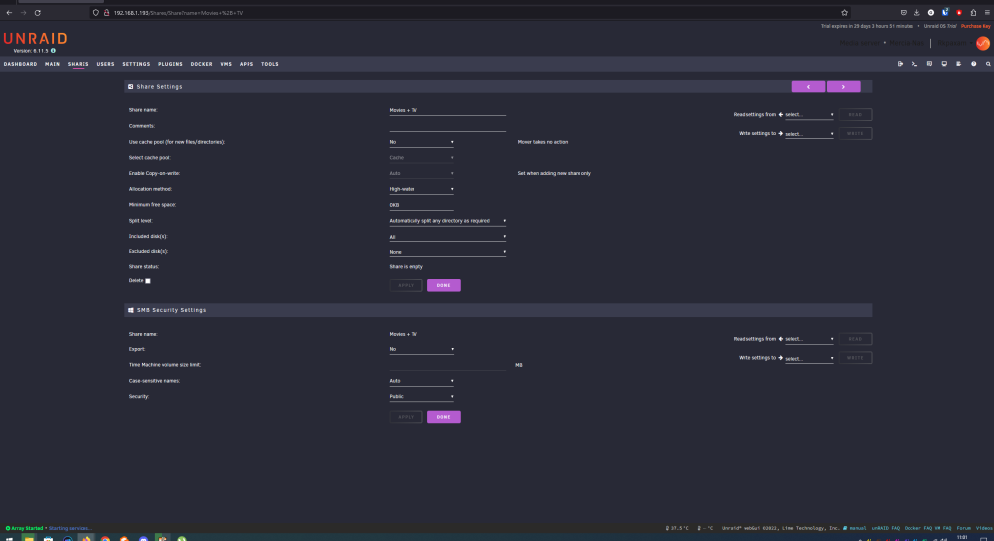Open the system info monitor icon

944,64
